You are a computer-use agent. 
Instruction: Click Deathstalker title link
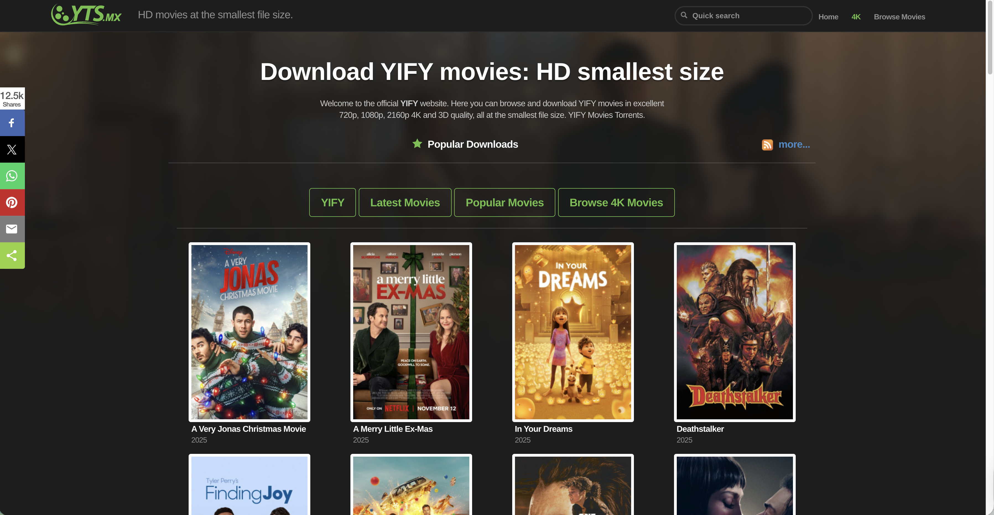[x=700, y=429]
